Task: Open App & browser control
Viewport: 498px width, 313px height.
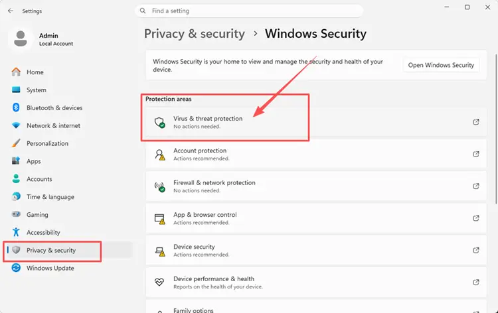Action: pos(316,218)
